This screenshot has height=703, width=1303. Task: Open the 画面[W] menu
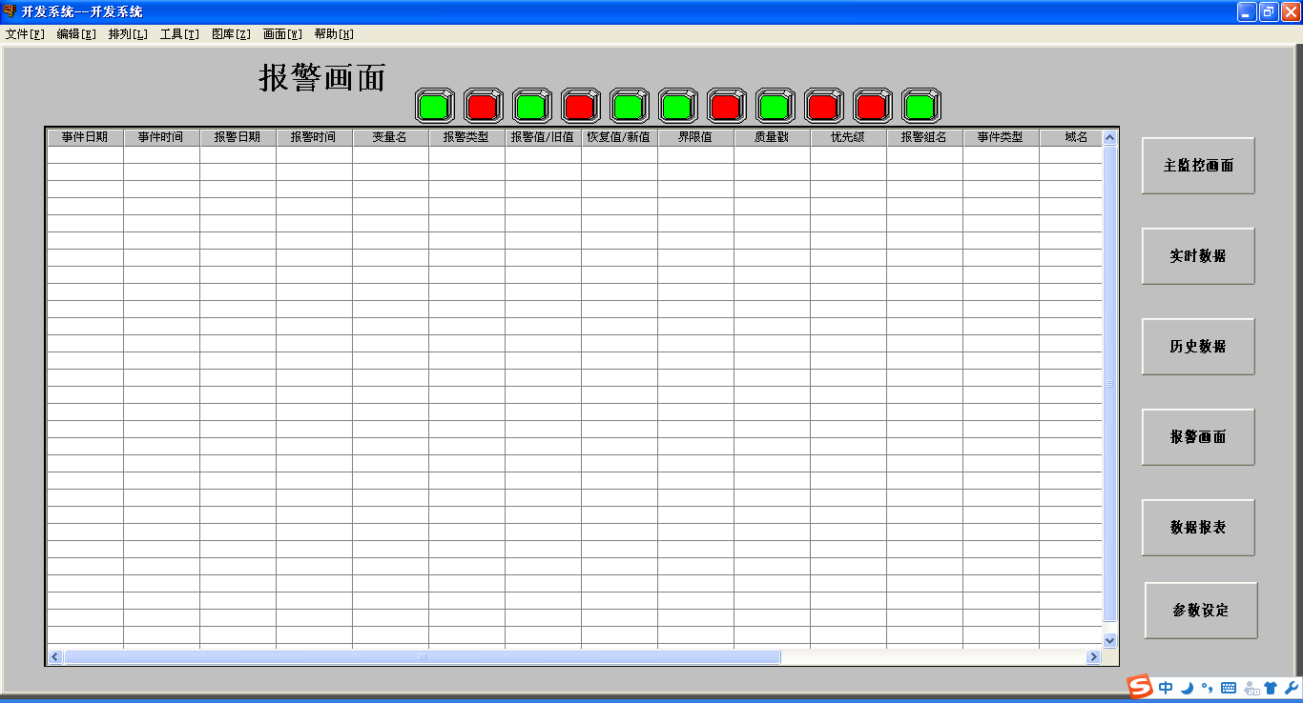282,34
